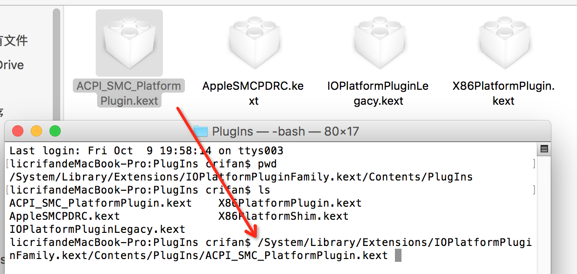Select the 文件 item in Finder sidebar
This screenshot has width=577, height=274.
(13, 41)
